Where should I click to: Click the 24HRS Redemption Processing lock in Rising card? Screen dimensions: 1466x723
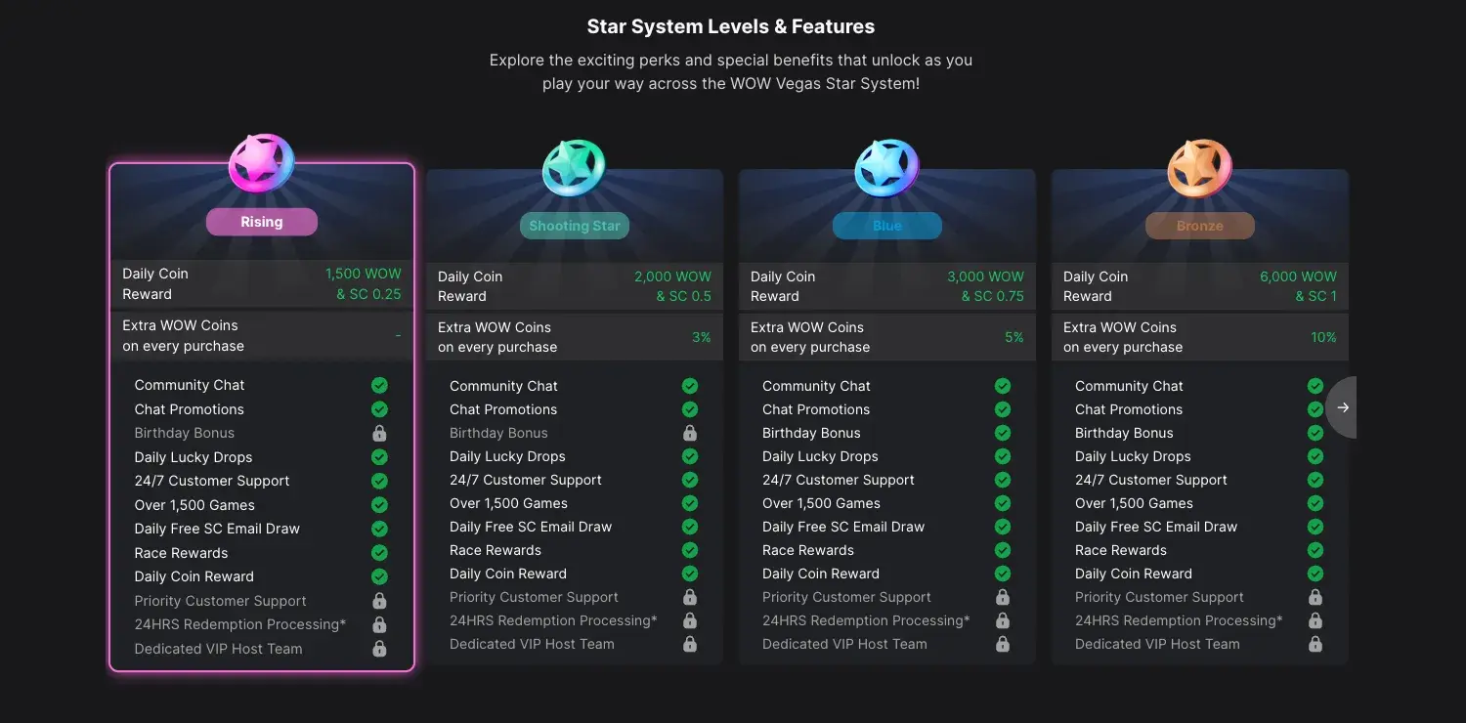(x=379, y=624)
